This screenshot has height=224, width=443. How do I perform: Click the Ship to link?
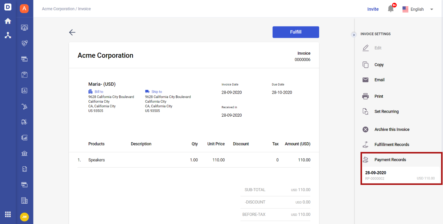tap(157, 92)
